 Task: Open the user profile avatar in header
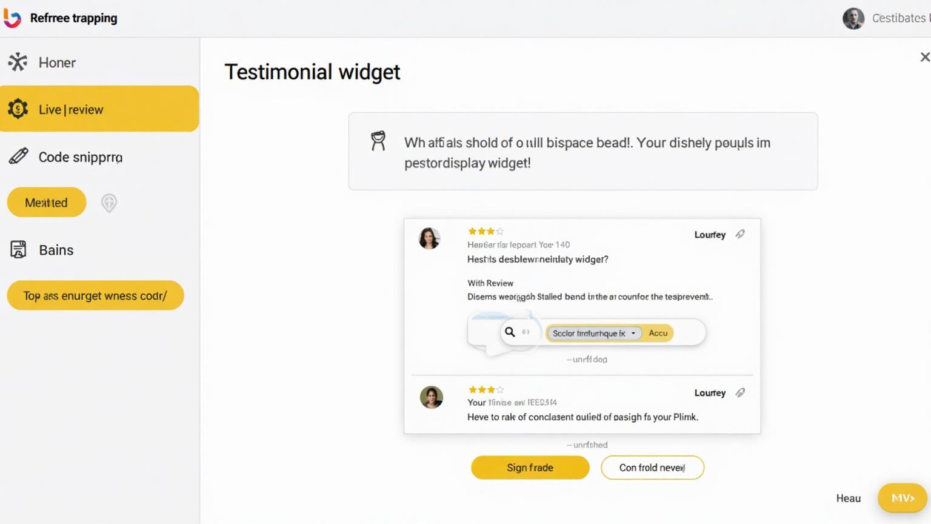click(x=853, y=18)
